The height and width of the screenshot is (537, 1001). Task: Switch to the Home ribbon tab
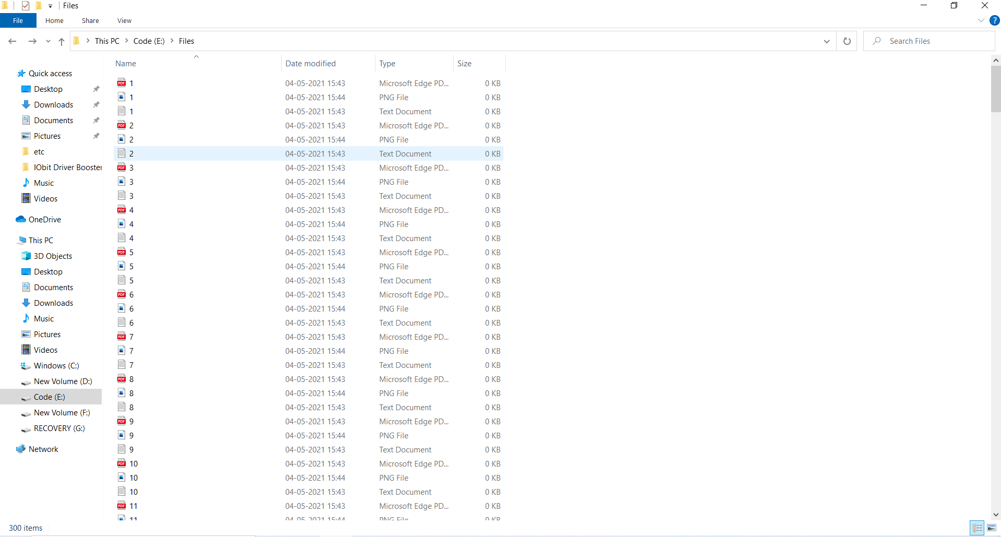pyautogui.click(x=54, y=20)
